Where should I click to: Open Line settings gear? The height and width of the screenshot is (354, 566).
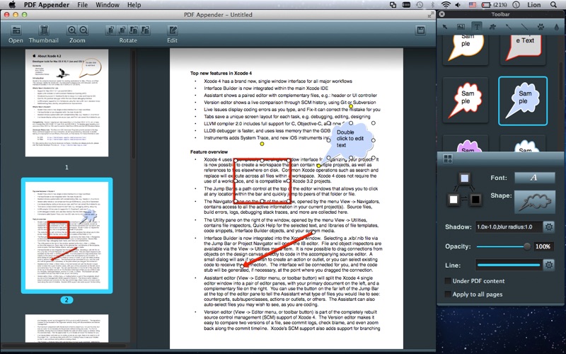549,265
